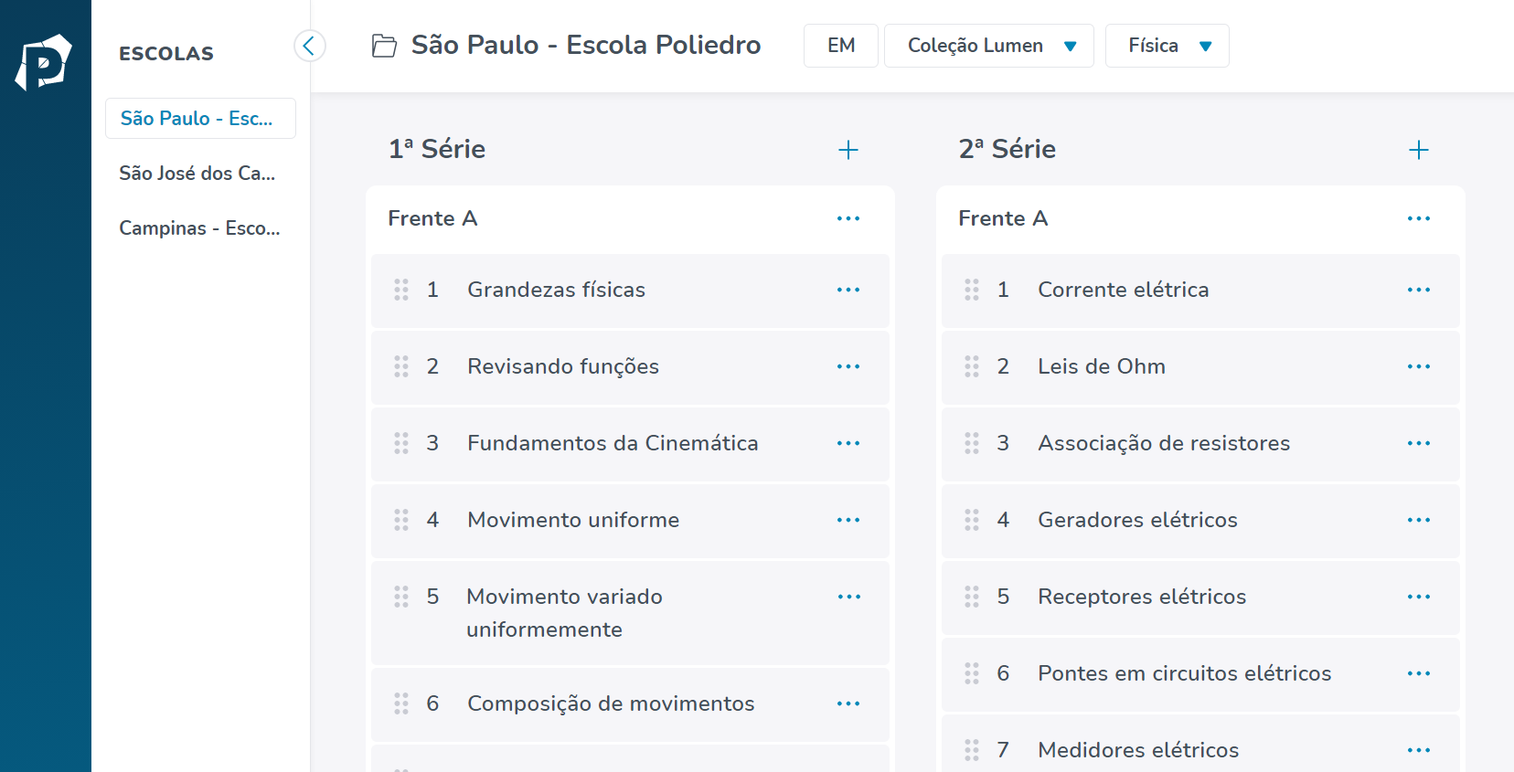Image resolution: width=1514 pixels, height=772 pixels.
Task: Grab the drag handle of Leis de Ohm
Action: tap(972, 366)
